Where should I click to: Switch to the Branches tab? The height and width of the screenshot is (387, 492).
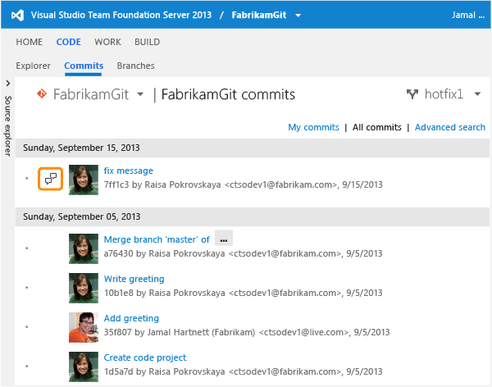135,66
